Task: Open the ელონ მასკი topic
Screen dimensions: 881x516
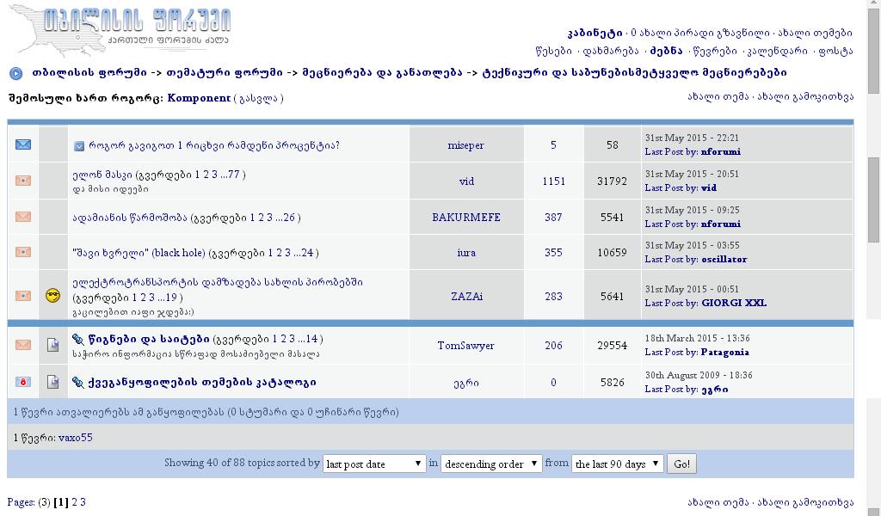Action: pyautogui.click(x=102, y=175)
